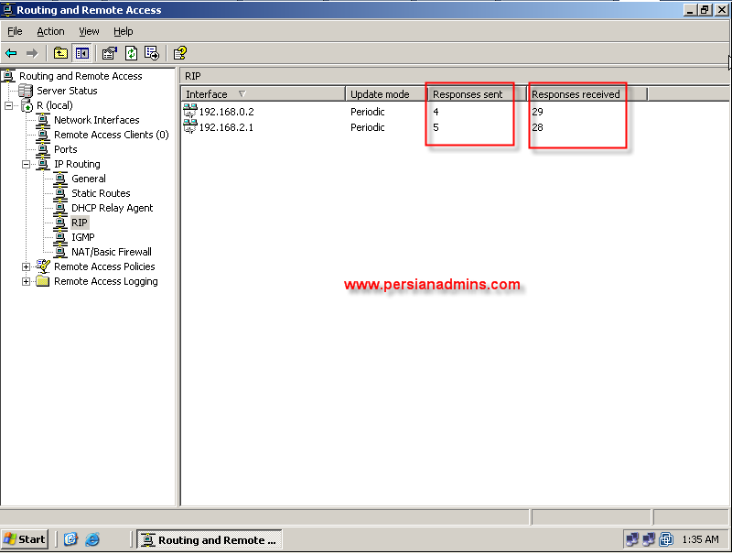The image size is (732, 554).
Task: Open the Help menu
Action: coord(124,31)
